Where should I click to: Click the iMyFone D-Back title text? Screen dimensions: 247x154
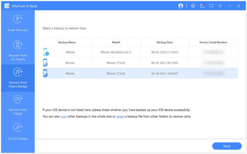(x=24, y=6)
